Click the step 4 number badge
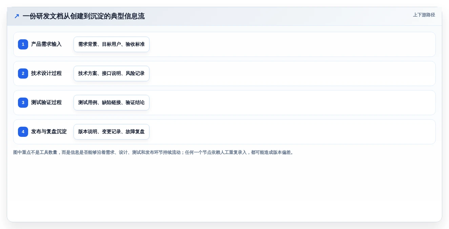Screen dimensions: 449x229 click(x=23, y=132)
